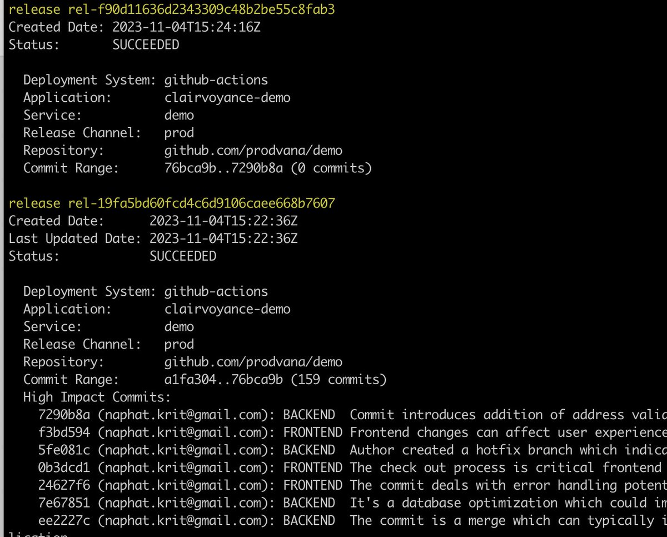Viewport: 667px width, 537px height.
Task: Click the Last Updated Date label
Action: click(75, 238)
